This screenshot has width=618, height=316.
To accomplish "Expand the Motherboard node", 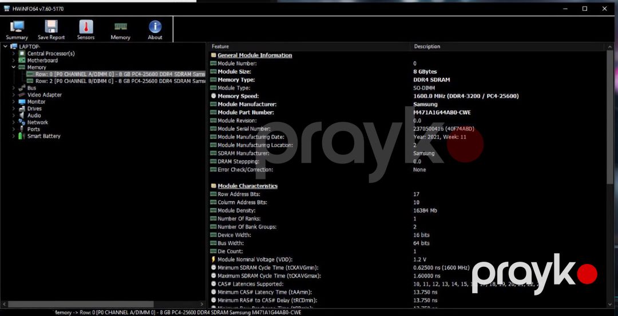I will [x=13, y=60].
